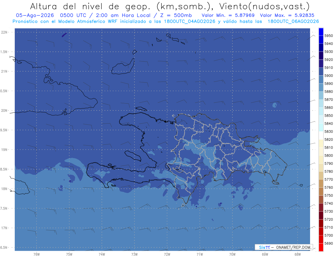
Task: Click the "18N" latitude label
Action: click(x=4, y=189)
